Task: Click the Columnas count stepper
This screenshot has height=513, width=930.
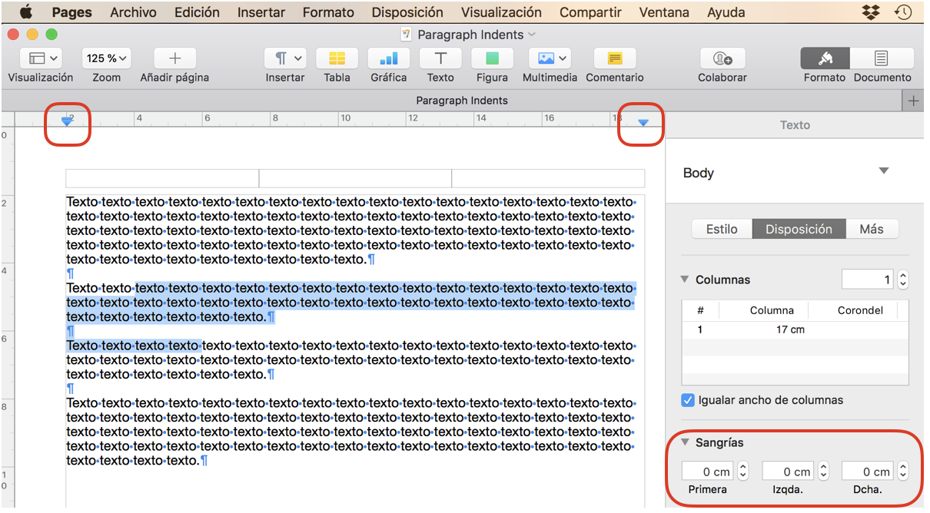Action: point(903,280)
